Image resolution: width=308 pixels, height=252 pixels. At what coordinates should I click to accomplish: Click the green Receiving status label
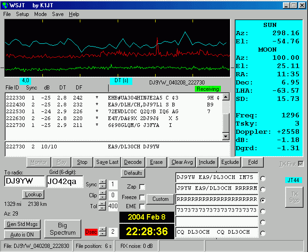pos(208,89)
